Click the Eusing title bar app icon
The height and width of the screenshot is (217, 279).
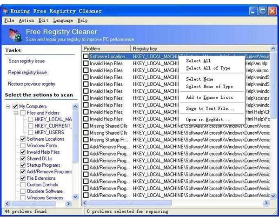6,11
